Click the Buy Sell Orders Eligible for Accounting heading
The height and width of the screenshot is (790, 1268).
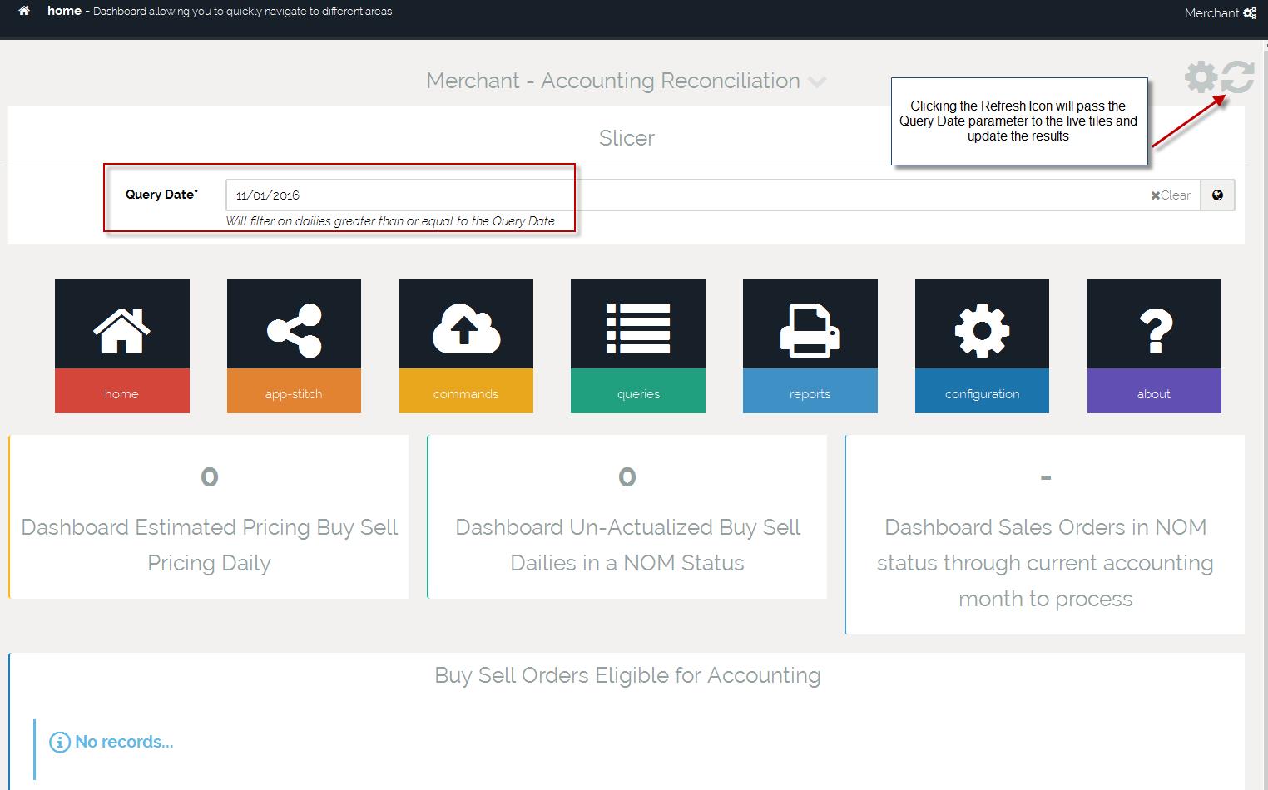627,675
